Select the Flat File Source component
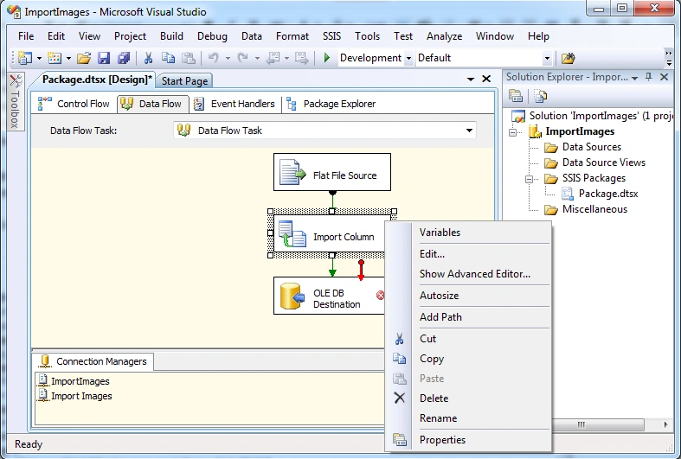This screenshot has width=681, height=459. click(332, 172)
